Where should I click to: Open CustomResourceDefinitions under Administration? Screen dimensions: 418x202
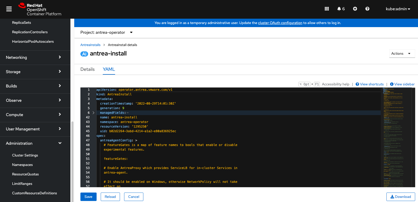[x=34, y=193]
